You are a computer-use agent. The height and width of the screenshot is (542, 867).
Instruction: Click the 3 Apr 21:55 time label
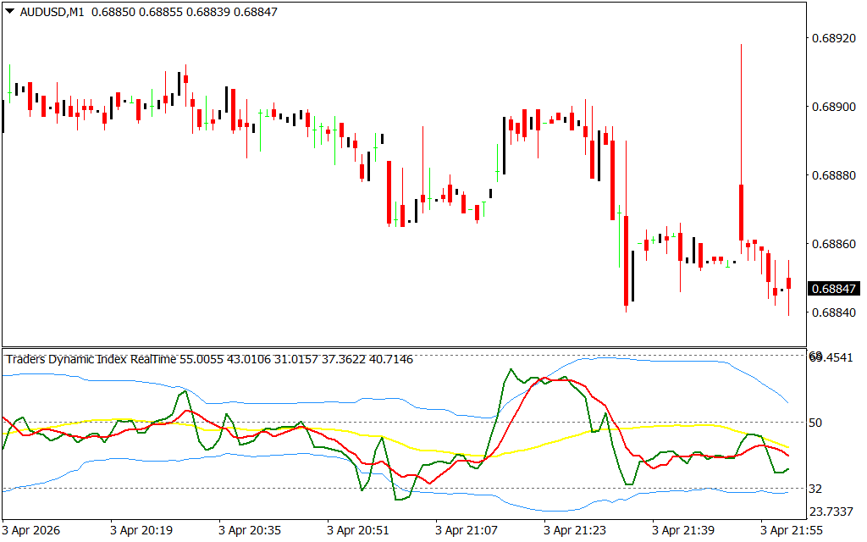(x=792, y=530)
